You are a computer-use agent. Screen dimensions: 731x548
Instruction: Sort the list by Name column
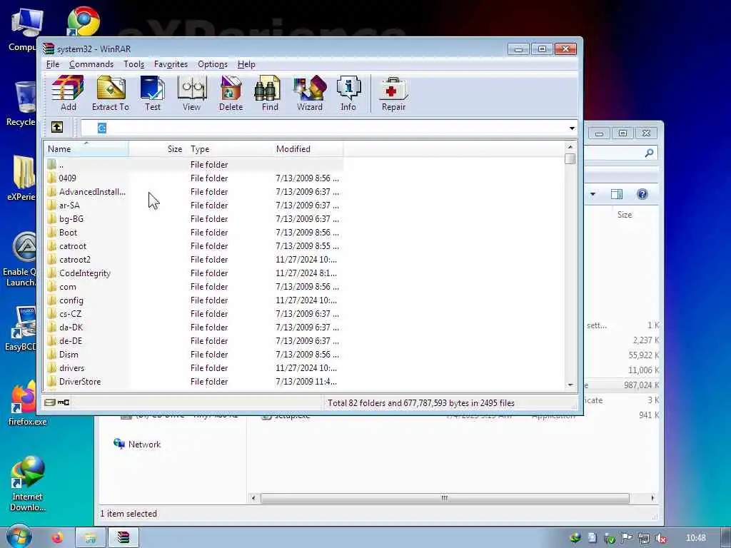pyautogui.click(x=86, y=149)
